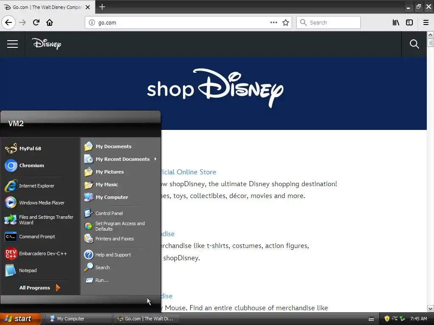Click the VM2 user name header
The height and width of the screenshot is (325, 434).
click(16, 124)
